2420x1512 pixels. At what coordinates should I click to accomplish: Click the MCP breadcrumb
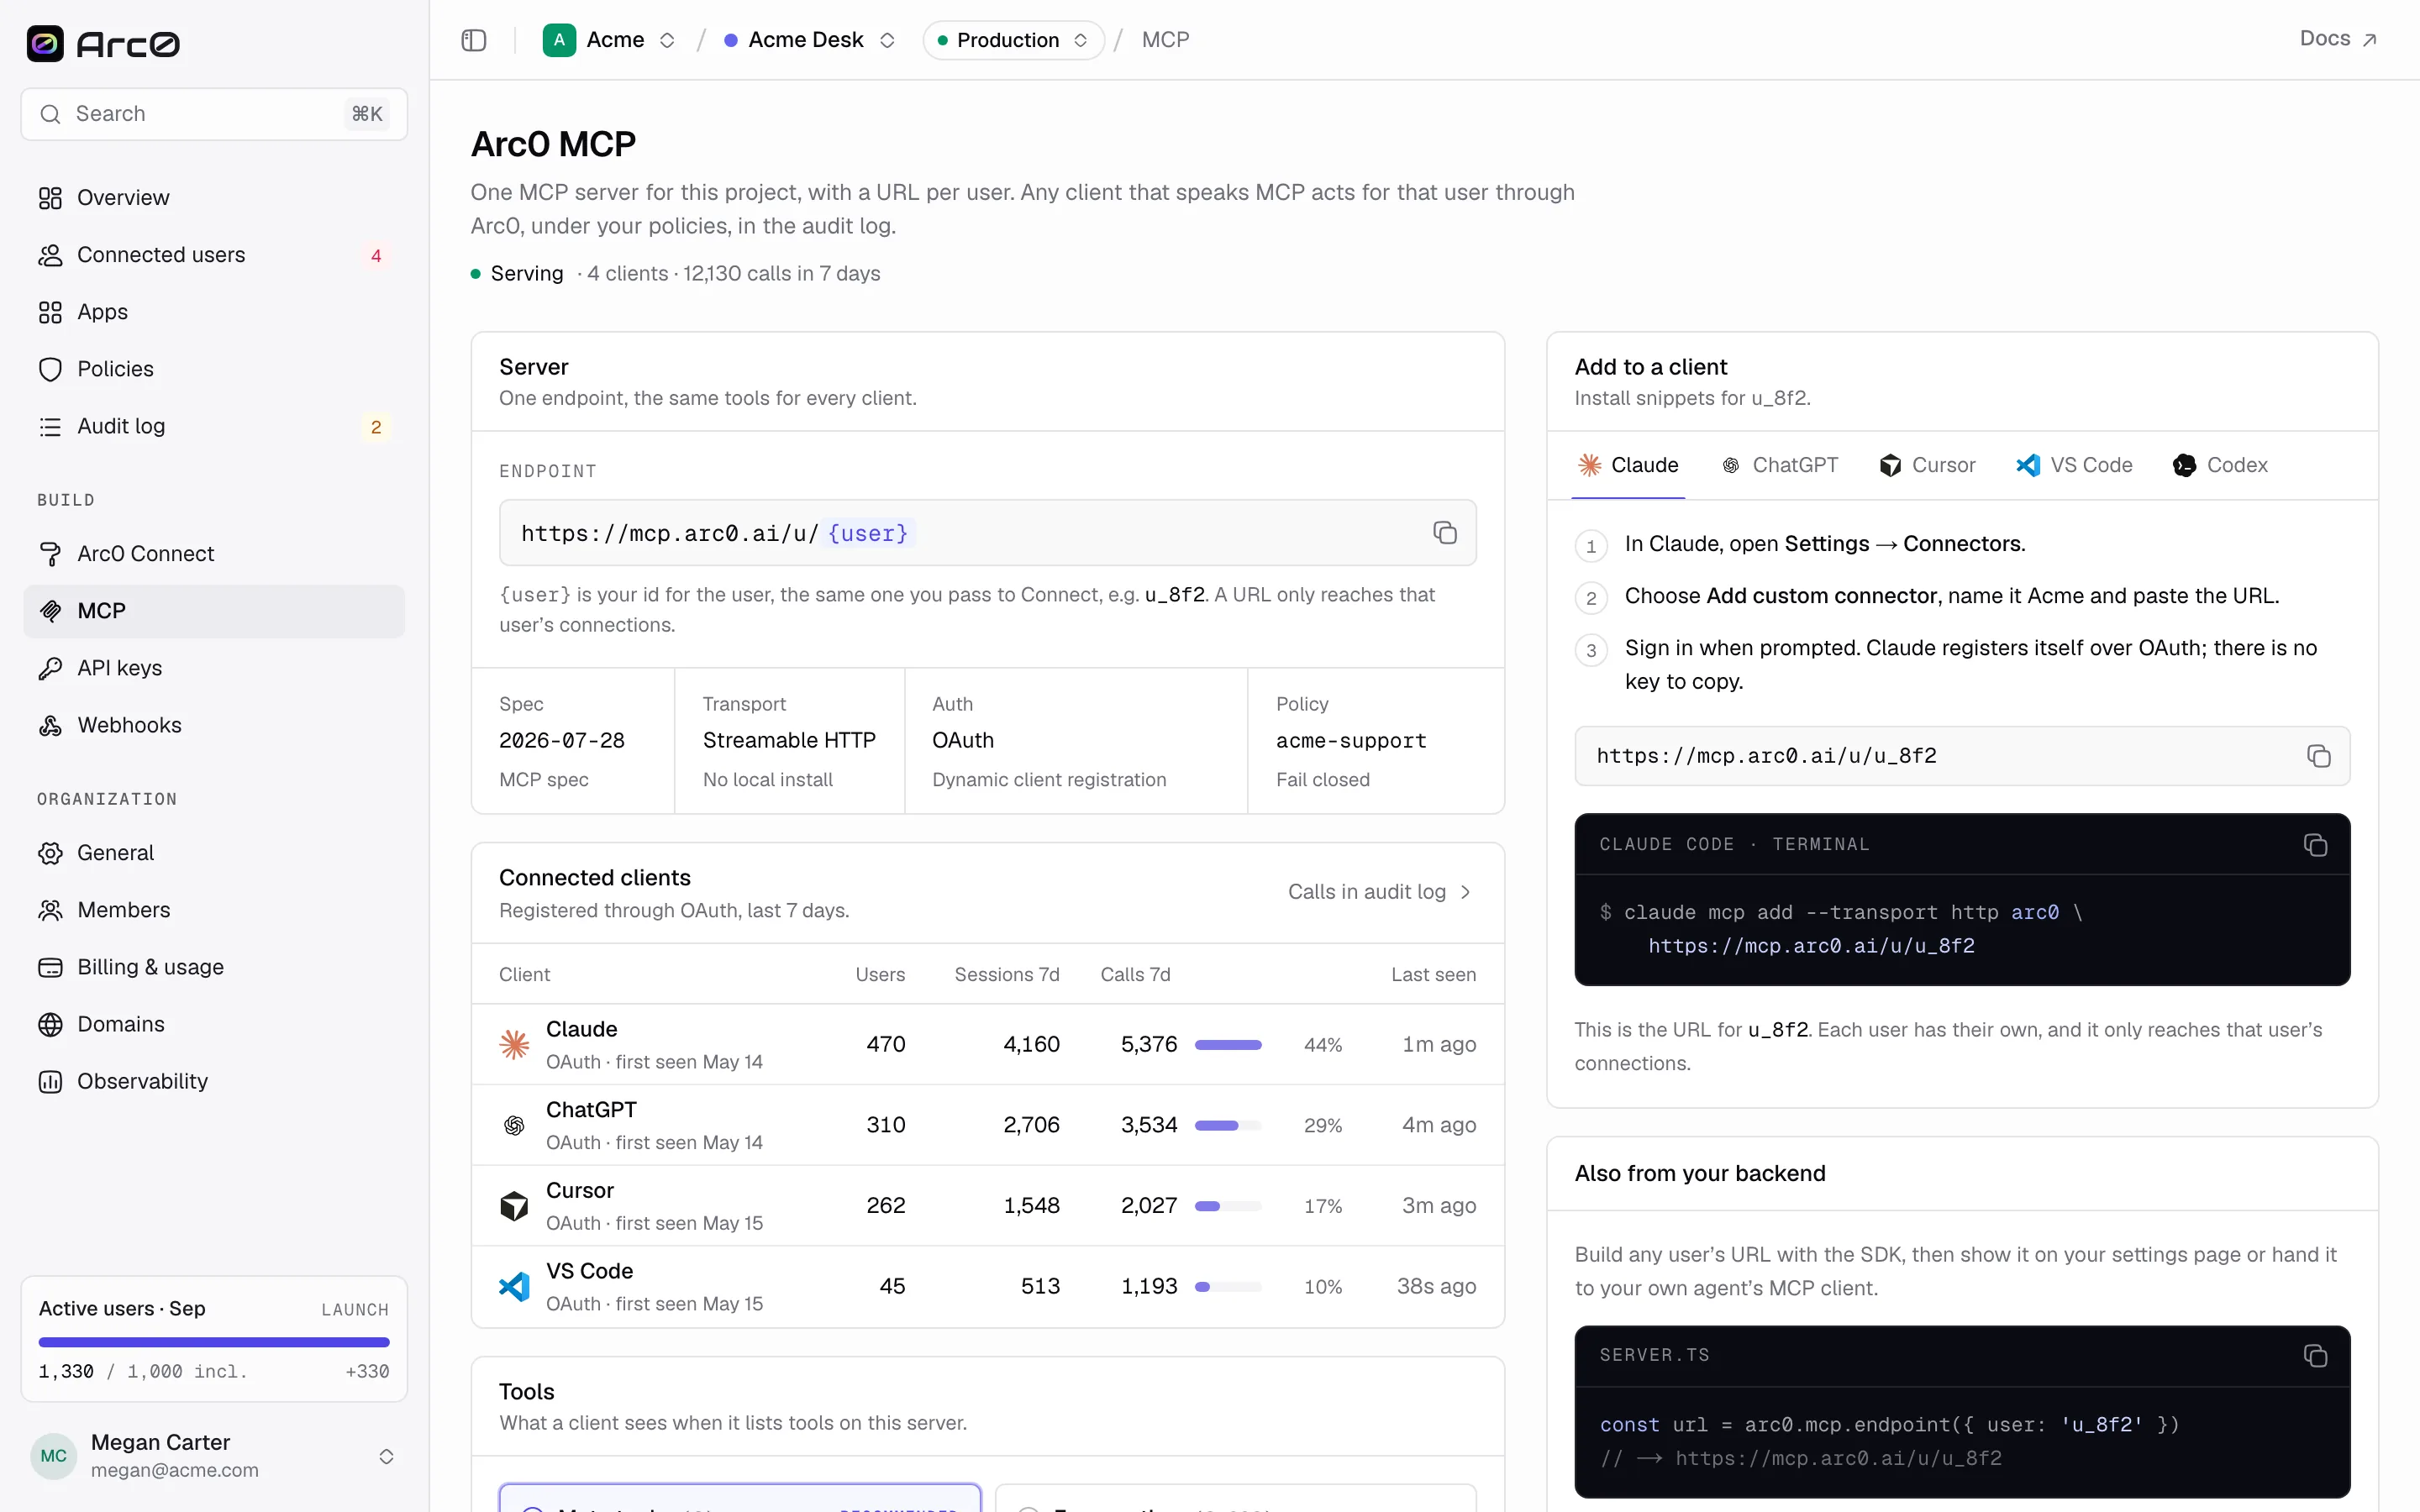coord(1165,40)
